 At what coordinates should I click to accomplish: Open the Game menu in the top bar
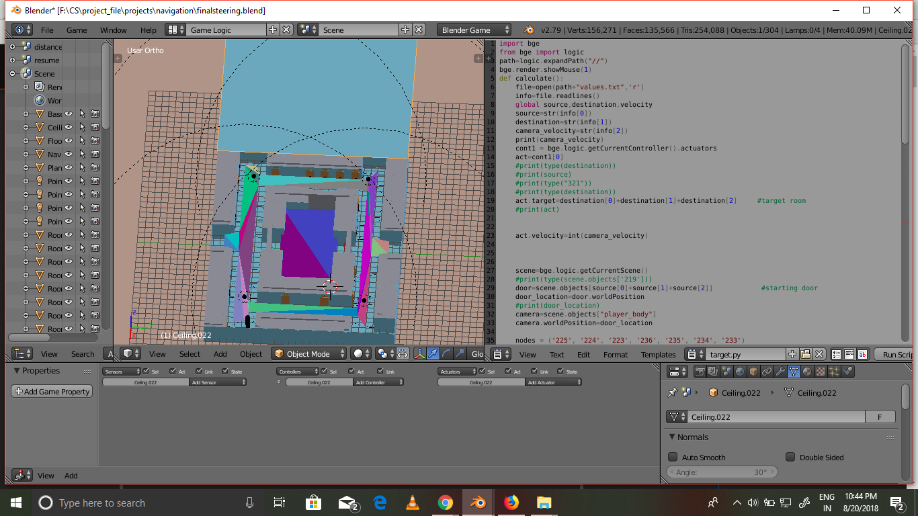tap(76, 30)
